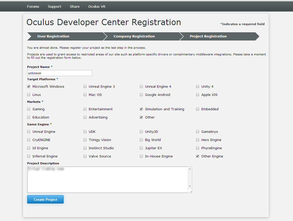Check Unreal Engine game engine
This screenshot has height=221, width=293.
pyautogui.click(x=29, y=132)
